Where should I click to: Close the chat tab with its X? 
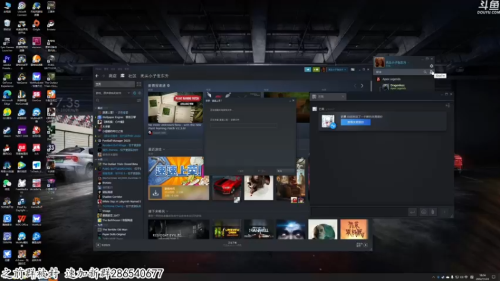click(342, 97)
